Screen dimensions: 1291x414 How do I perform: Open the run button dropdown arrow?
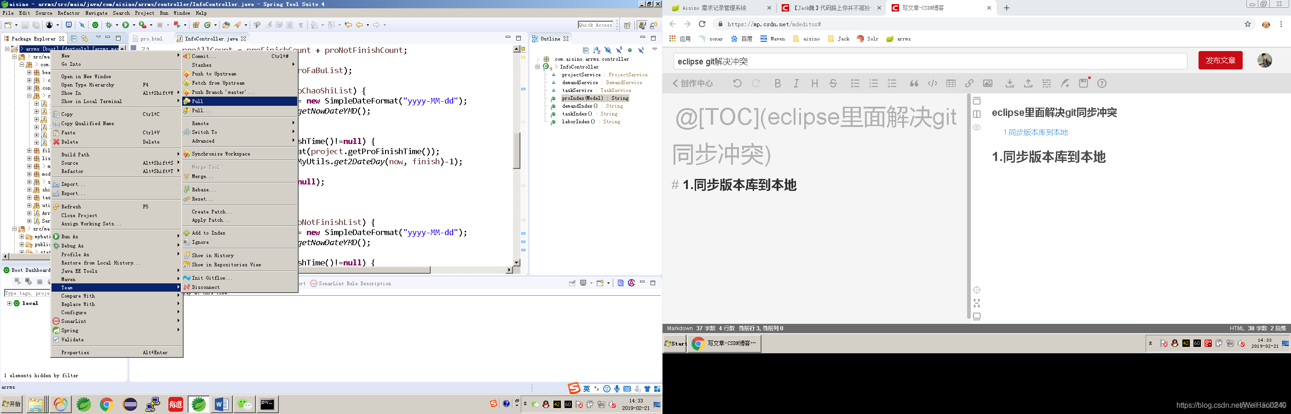pos(134,25)
